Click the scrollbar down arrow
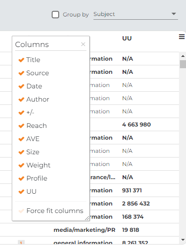Screen dimensions: 186x245 (x=183, y=240)
